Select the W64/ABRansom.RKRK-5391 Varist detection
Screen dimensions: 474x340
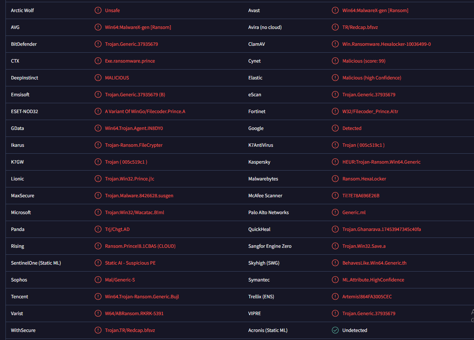pos(134,313)
